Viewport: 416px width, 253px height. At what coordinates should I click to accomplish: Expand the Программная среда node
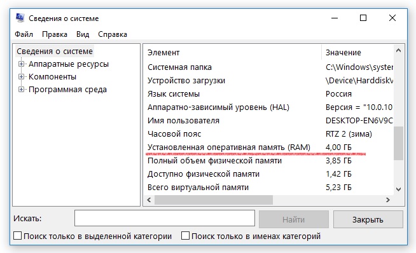21,90
